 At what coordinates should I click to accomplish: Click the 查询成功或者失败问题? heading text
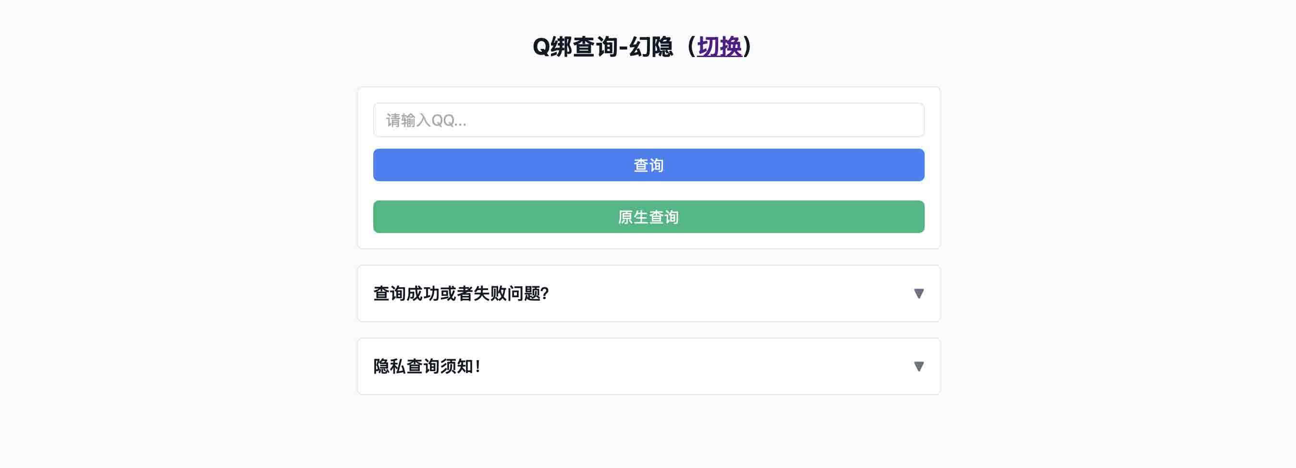click(x=461, y=293)
